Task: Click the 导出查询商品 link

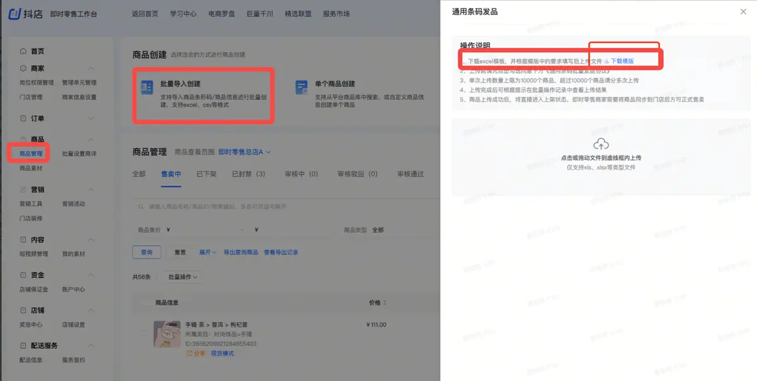Action: 240,252
